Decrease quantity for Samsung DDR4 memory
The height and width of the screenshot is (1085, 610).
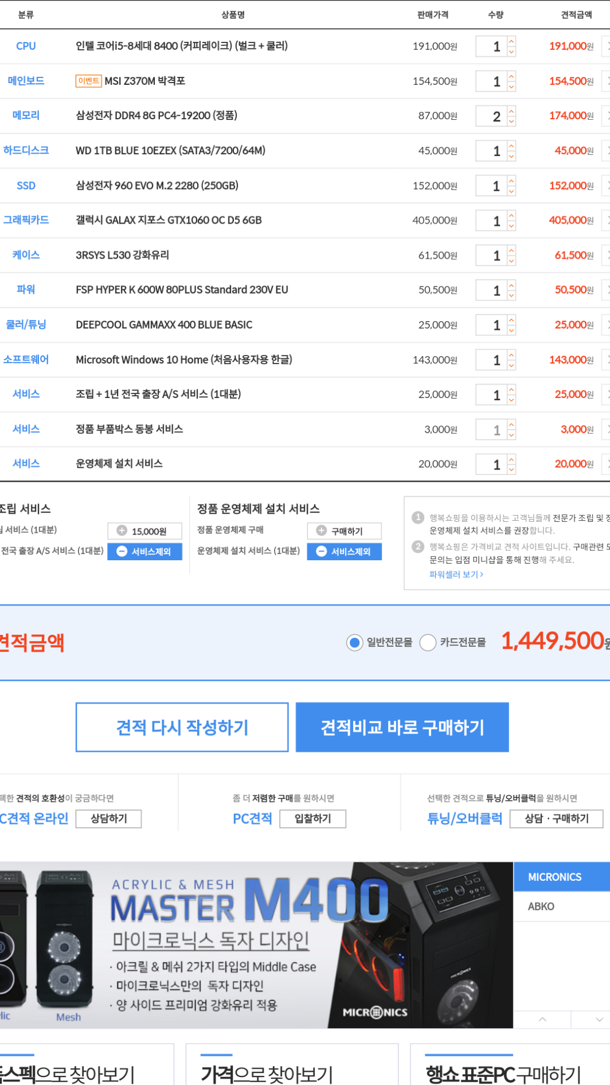pyautogui.click(x=511, y=121)
